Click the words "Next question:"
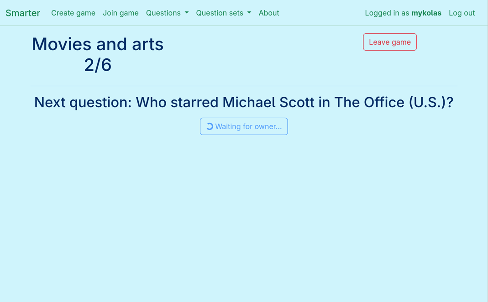This screenshot has width=488, height=302. tap(83, 102)
